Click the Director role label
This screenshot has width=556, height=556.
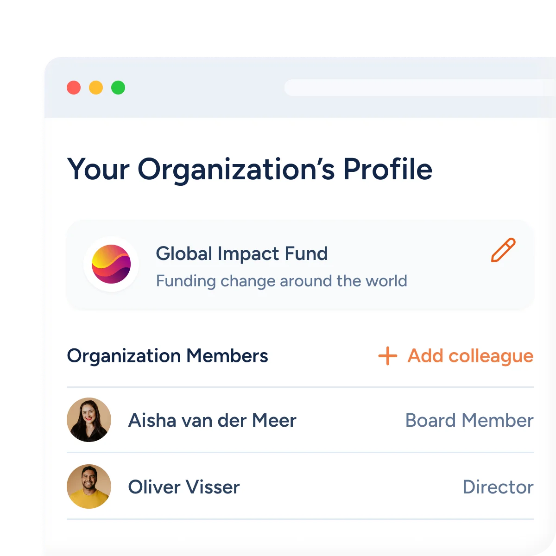pyautogui.click(x=498, y=487)
